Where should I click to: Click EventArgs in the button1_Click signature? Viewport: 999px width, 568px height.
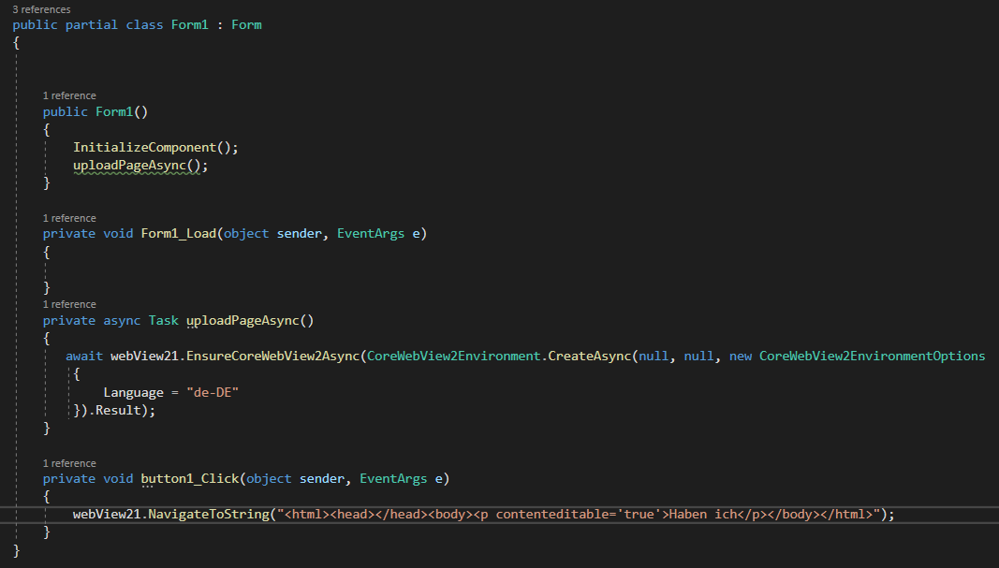tap(393, 479)
